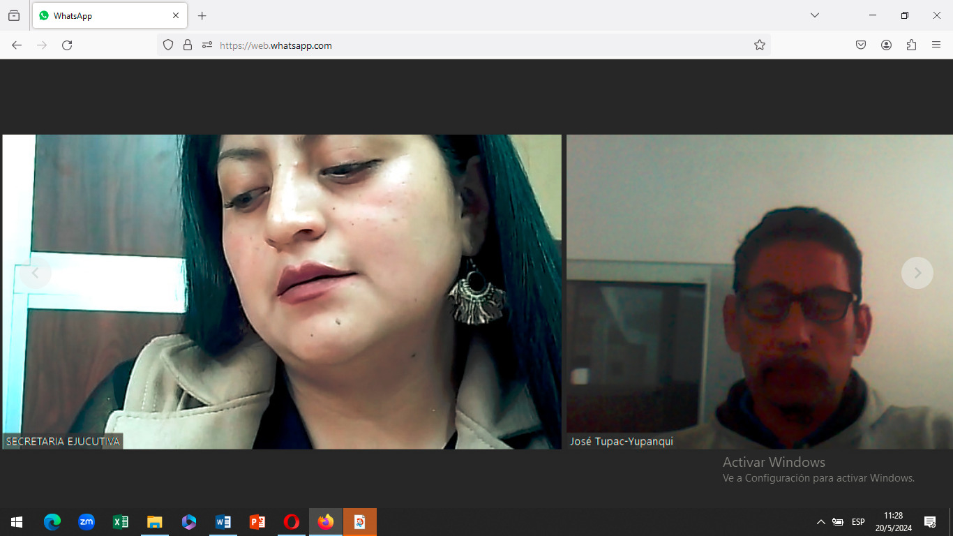Viewport: 953px width, 536px height.
Task: Save the page to Pocket
Action: point(861,45)
